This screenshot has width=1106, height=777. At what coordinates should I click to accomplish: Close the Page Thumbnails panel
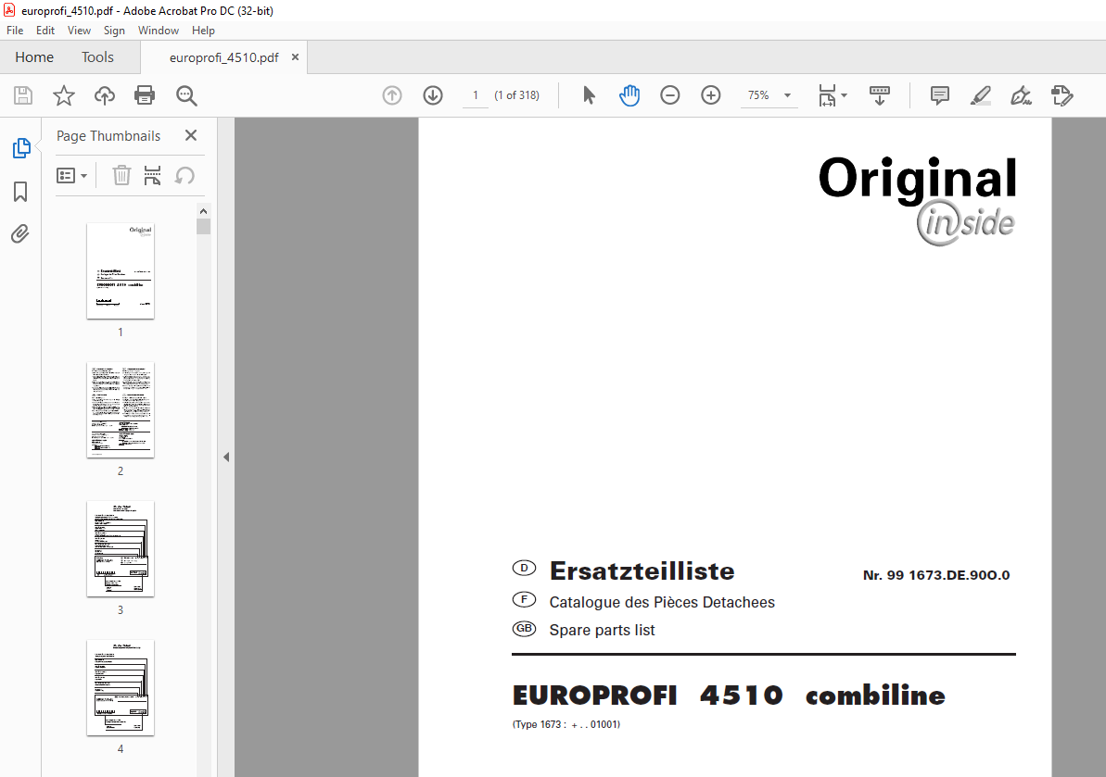(x=190, y=135)
